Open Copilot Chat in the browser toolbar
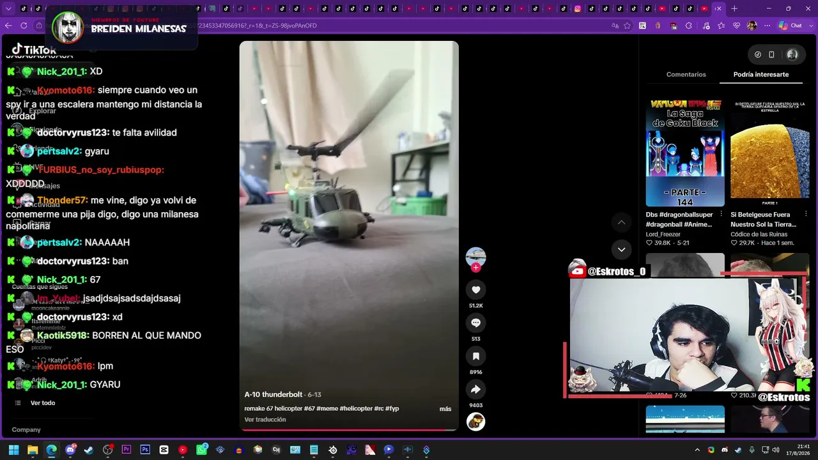 (791, 26)
